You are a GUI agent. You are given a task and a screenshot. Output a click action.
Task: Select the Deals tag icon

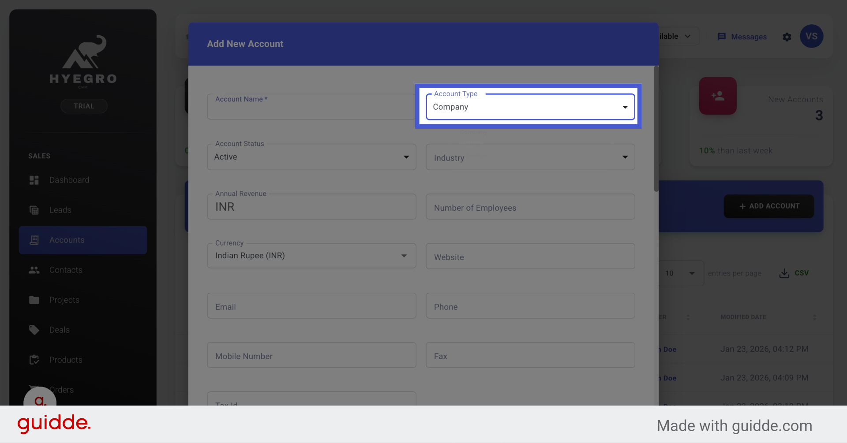click(34, 330)
